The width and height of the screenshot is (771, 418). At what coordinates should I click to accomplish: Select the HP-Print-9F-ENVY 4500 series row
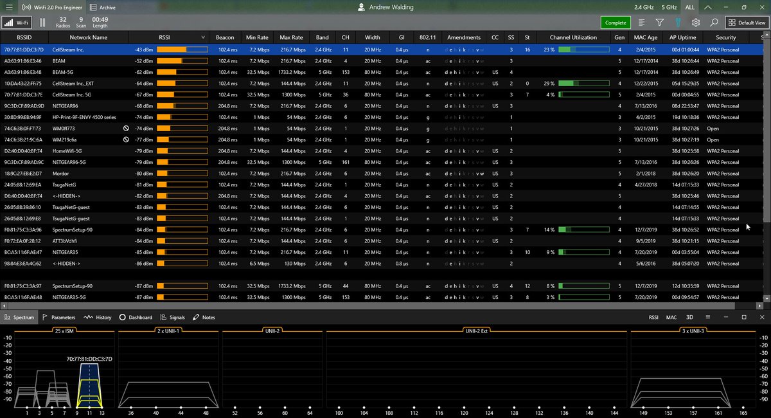(x=382, y=117)
